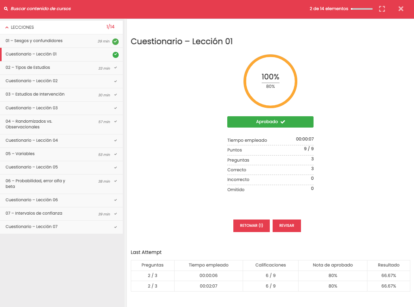Click checkmark beside 05 Variables
414x307 pixels.
[115, 154]
